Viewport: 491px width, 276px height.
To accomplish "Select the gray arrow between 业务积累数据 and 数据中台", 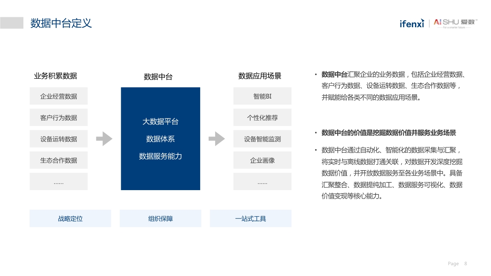I will (104, 139).
